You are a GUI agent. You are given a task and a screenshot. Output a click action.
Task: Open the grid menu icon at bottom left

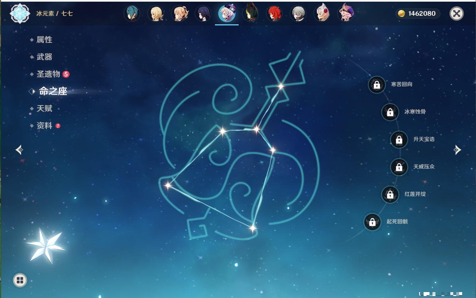tap(20, 280)
